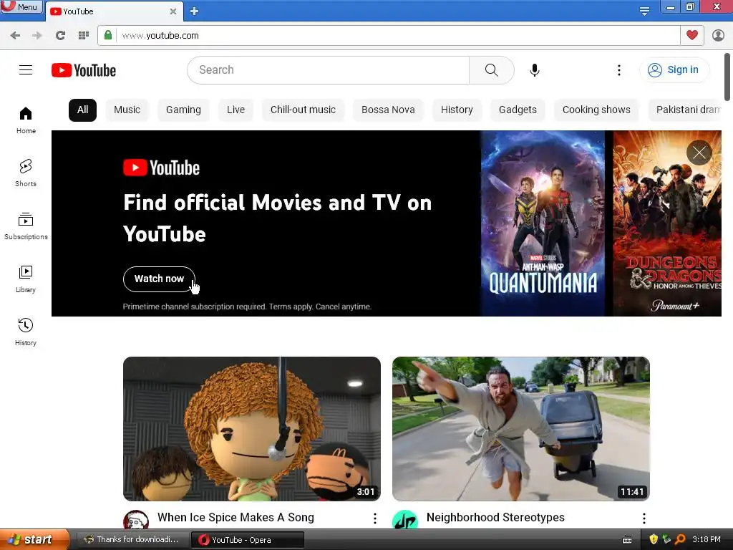The height and width of the screenshot is (550, 733).
Task: Click the page vertical scrollbar thumb
Action: coord(727,77)
